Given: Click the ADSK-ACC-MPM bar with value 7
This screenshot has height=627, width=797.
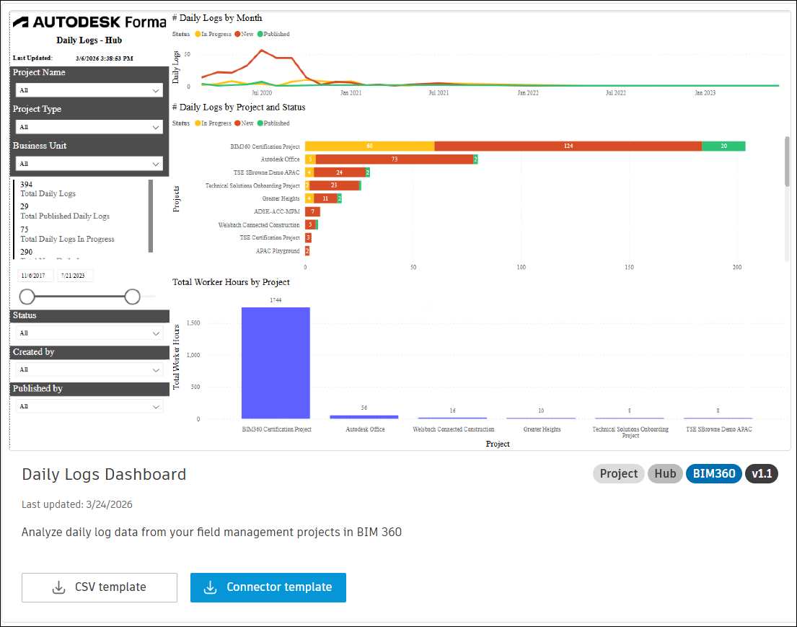Looking at the screenshot, I should click(312, 211).
